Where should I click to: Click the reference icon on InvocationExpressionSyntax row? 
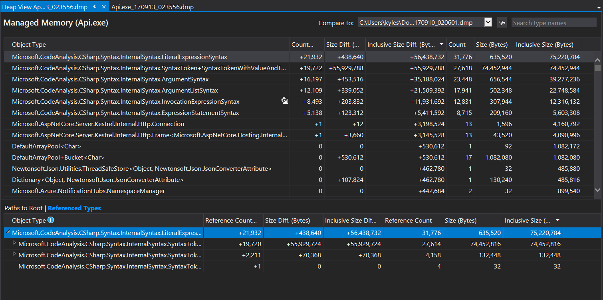[x=285, y=101]
